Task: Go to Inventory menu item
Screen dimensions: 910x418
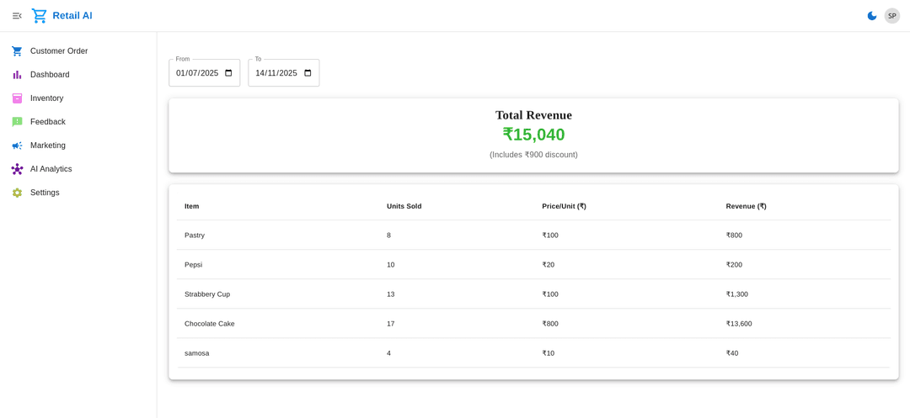Action: tap(46, 98)
